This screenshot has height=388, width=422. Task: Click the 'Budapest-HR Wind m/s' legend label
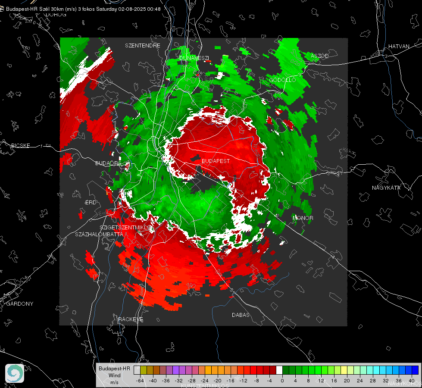(114, 375)
